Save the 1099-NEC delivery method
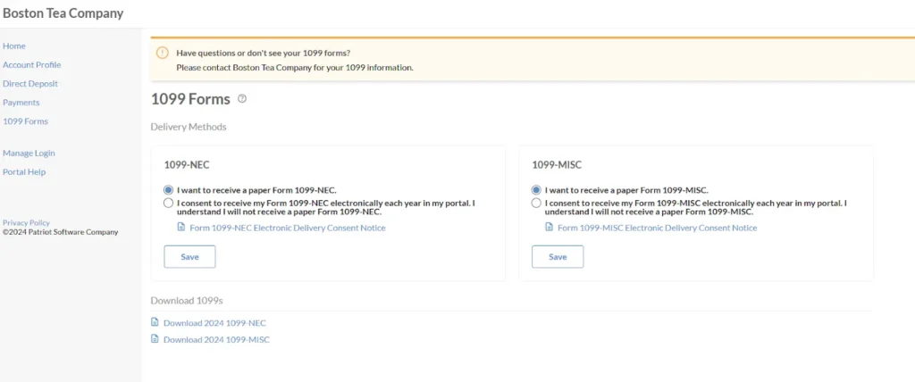 tap(189, 257)
